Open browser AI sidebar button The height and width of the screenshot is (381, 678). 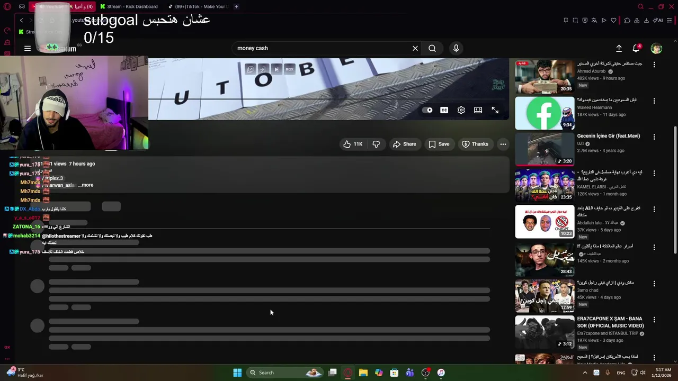pyautogui.click(x=658, y=21)
